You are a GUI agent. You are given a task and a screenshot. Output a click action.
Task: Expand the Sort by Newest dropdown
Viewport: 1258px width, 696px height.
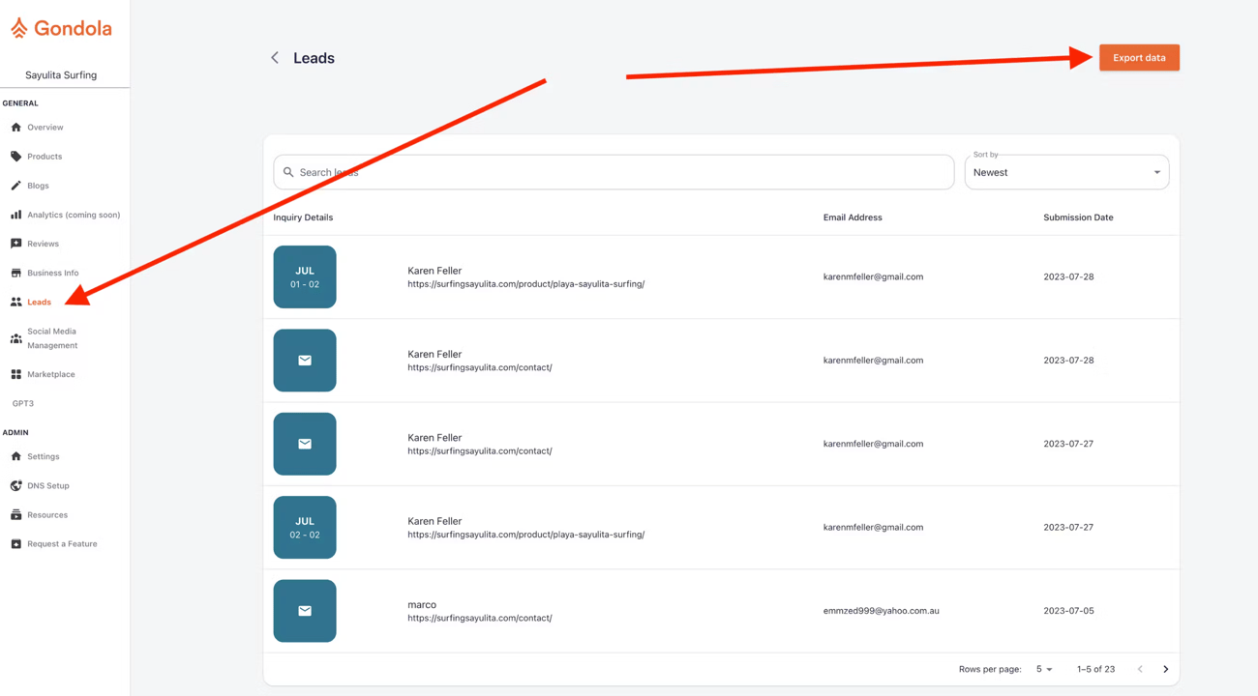coord(1066,172)
